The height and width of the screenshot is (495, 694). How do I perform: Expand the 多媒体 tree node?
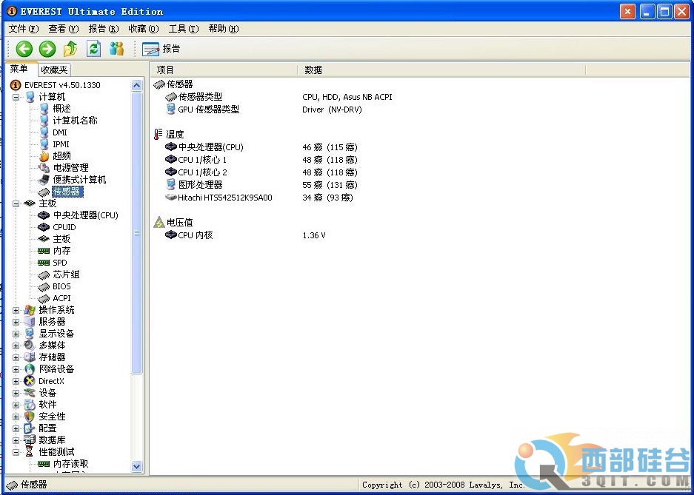tap(16, 346)
